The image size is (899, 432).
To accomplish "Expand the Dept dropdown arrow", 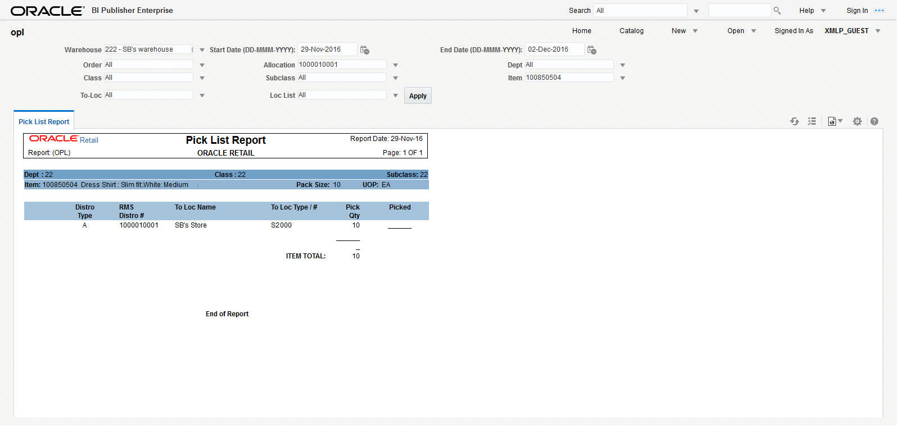I will click(x=622, y=65).
